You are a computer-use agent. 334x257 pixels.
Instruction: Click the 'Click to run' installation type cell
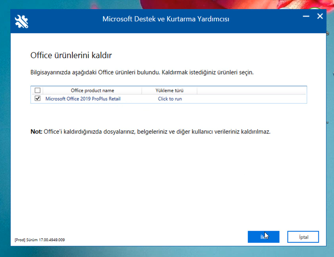click(170, 99)
